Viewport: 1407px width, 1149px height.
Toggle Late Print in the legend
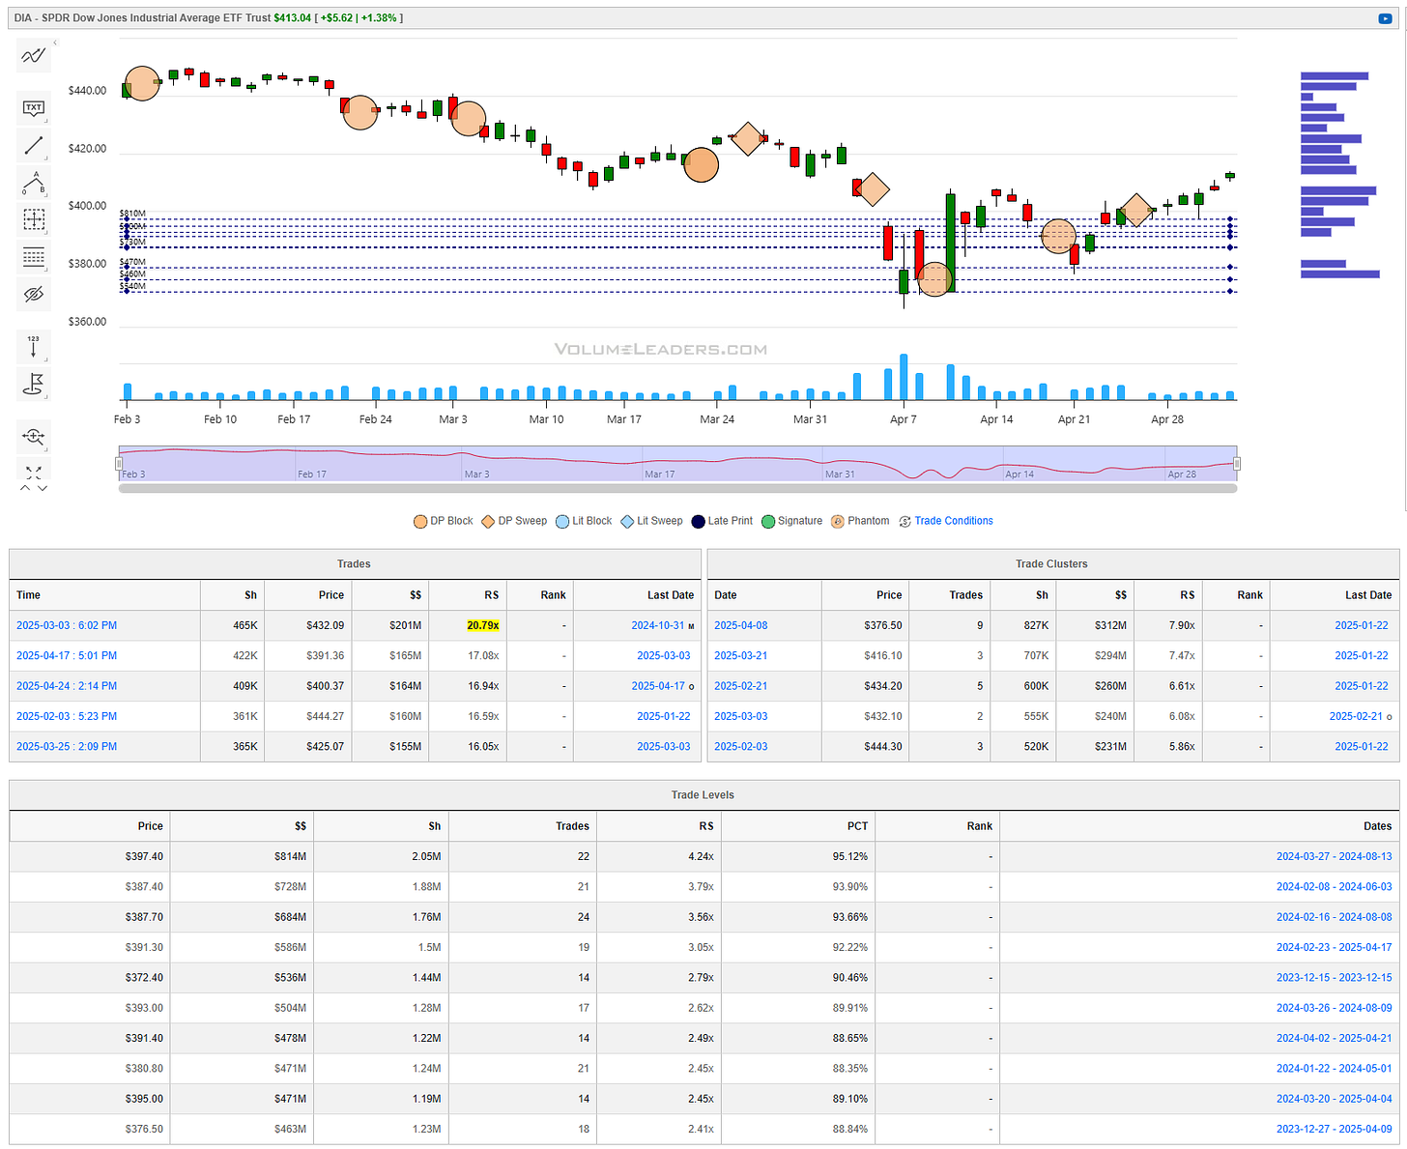tap(722, 521)
